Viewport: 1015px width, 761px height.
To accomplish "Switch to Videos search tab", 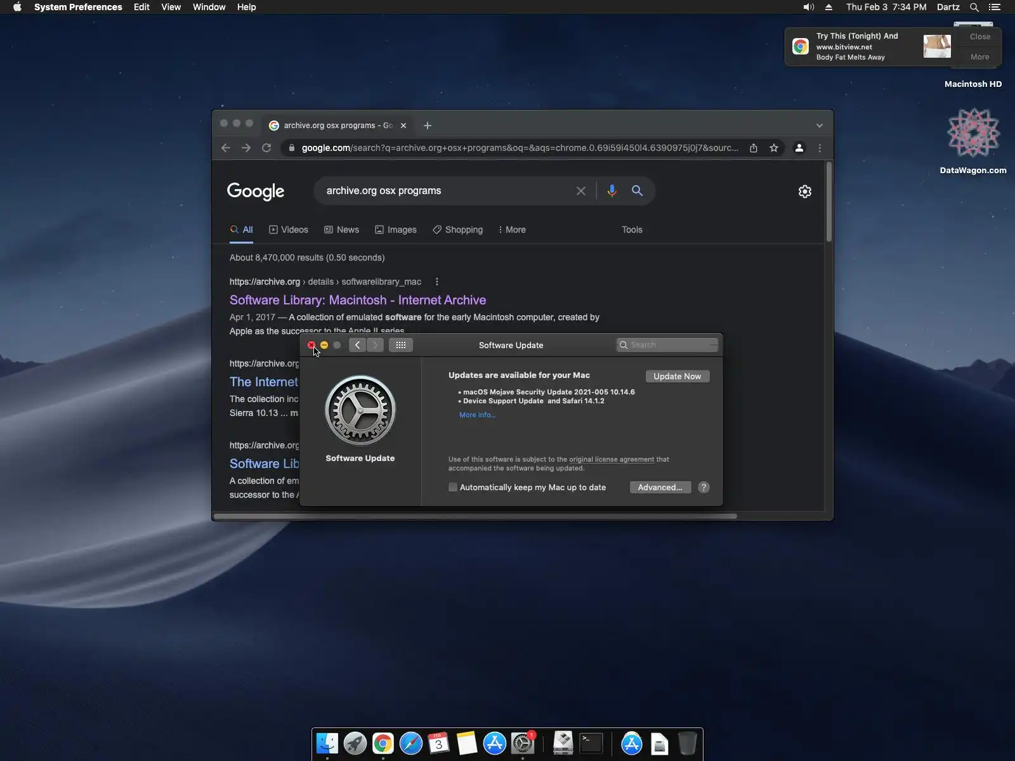I will 289,230.
